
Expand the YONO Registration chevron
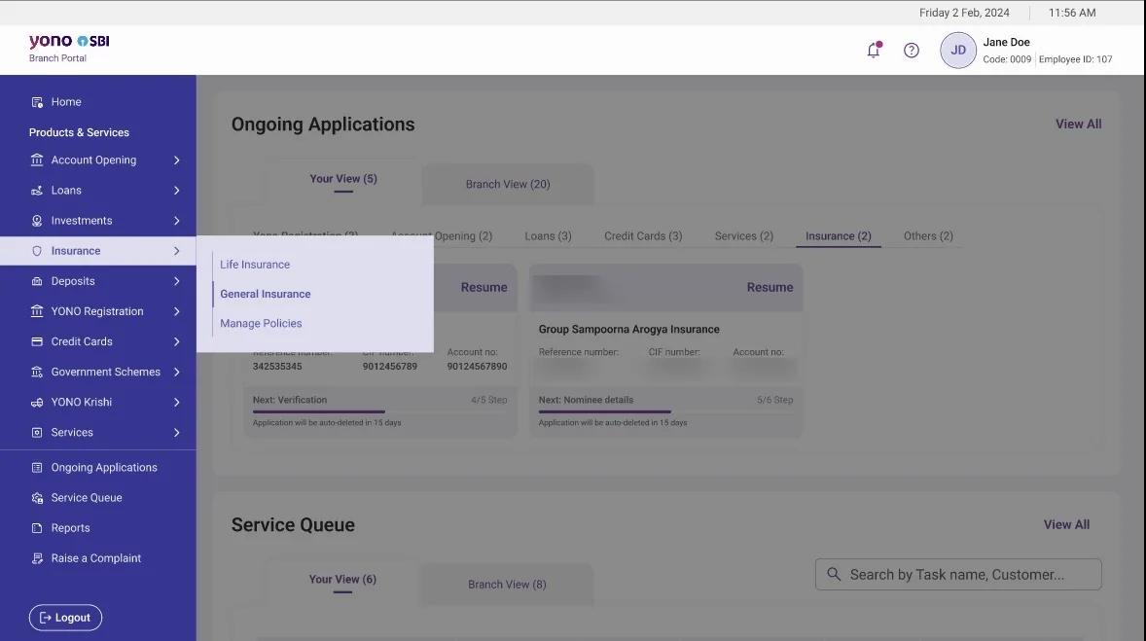pyautogui.click(x=176, y=311)
